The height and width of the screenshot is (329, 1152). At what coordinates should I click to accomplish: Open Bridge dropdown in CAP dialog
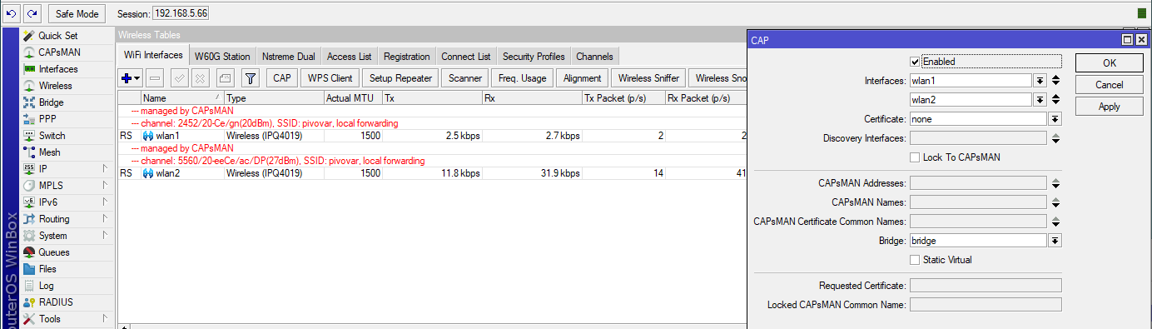[1055, 241]
